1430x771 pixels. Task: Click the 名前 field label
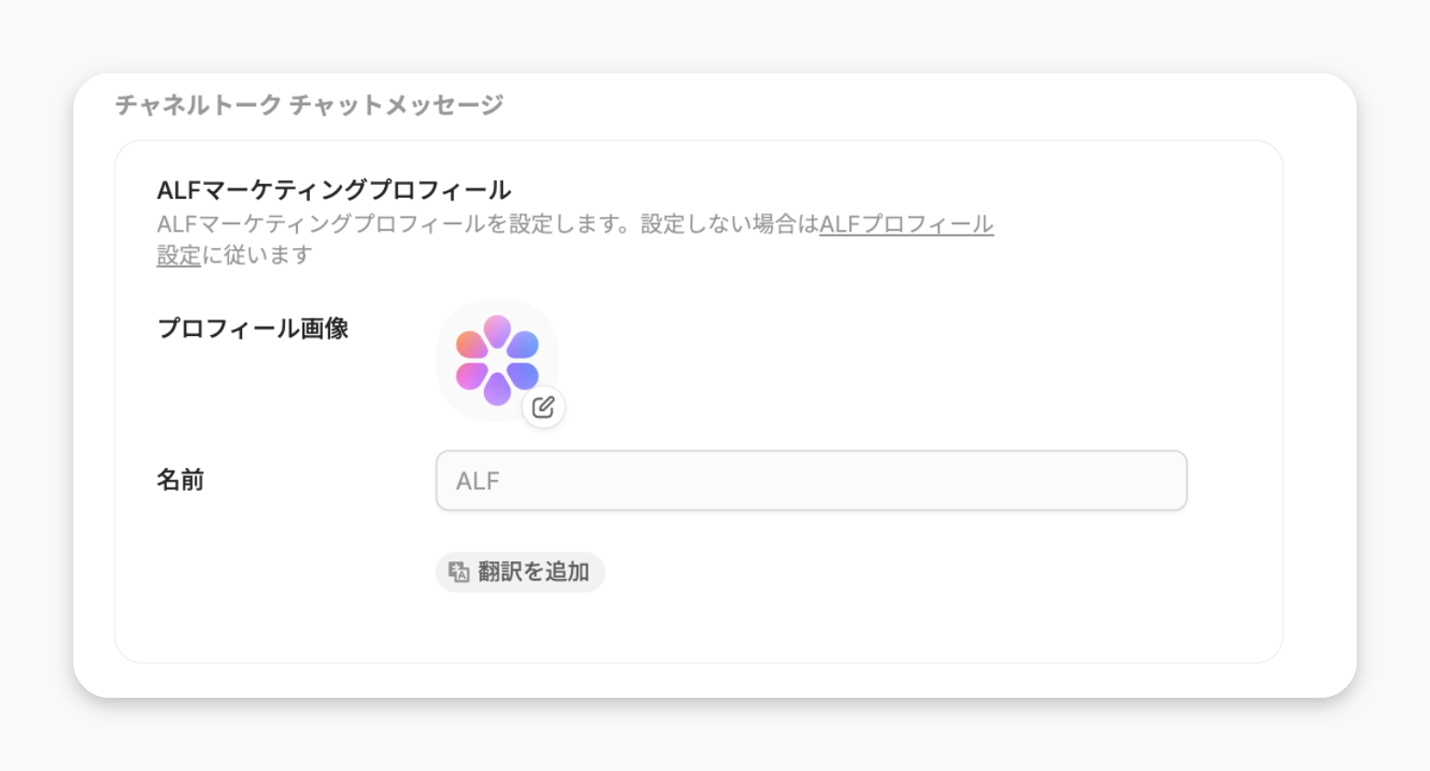tap(181, 480)
